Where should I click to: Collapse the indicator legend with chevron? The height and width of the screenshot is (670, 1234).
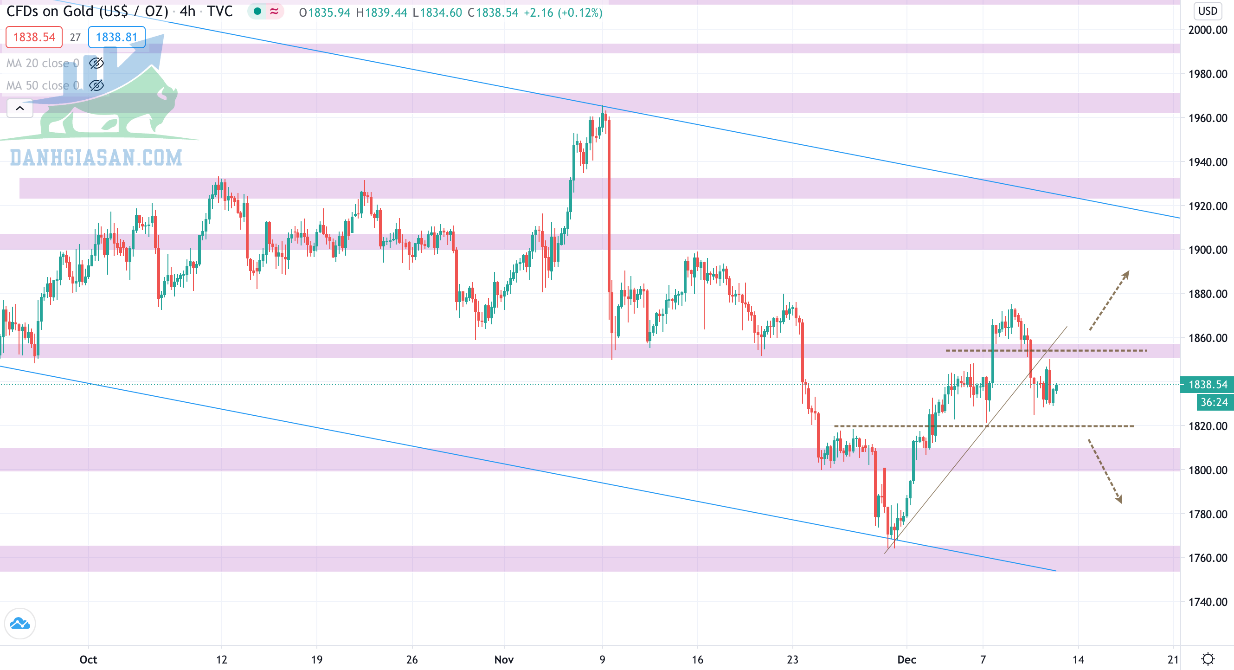tap(19, 108)
